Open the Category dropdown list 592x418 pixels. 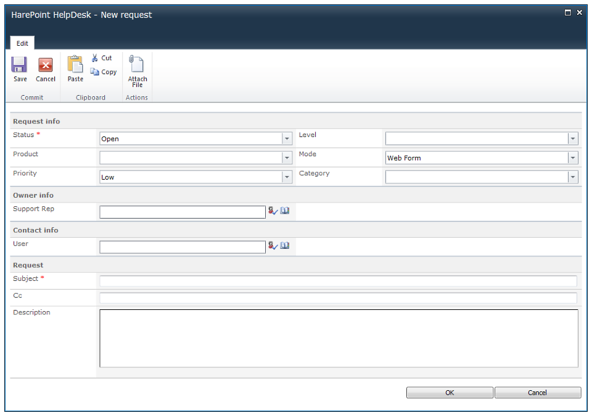tap(573, 177)
